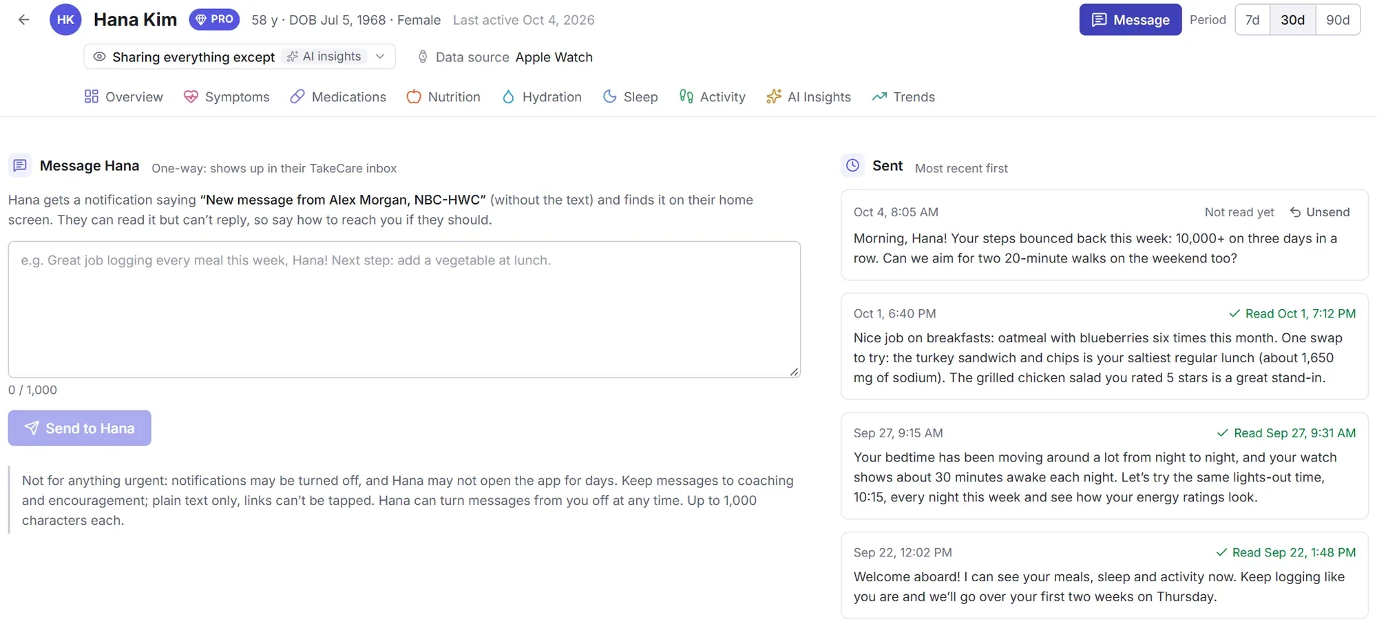Click the Overview grid icon

point(91,96)
